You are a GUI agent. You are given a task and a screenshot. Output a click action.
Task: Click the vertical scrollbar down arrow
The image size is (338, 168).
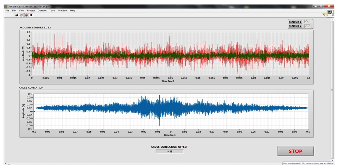point(332,160)
